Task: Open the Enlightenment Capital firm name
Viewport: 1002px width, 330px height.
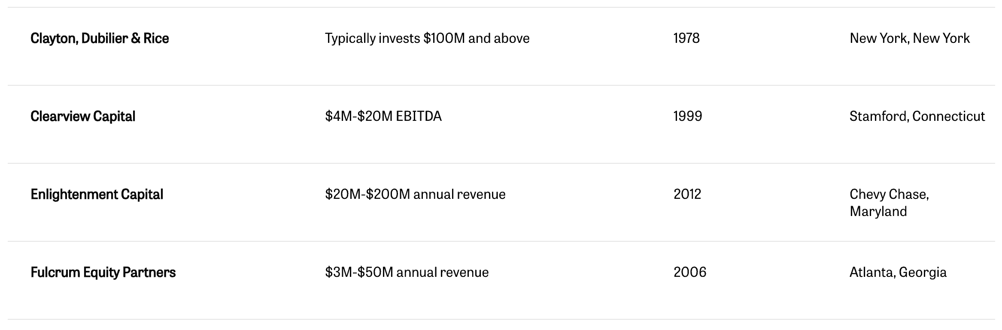Action: click(97, 195)
